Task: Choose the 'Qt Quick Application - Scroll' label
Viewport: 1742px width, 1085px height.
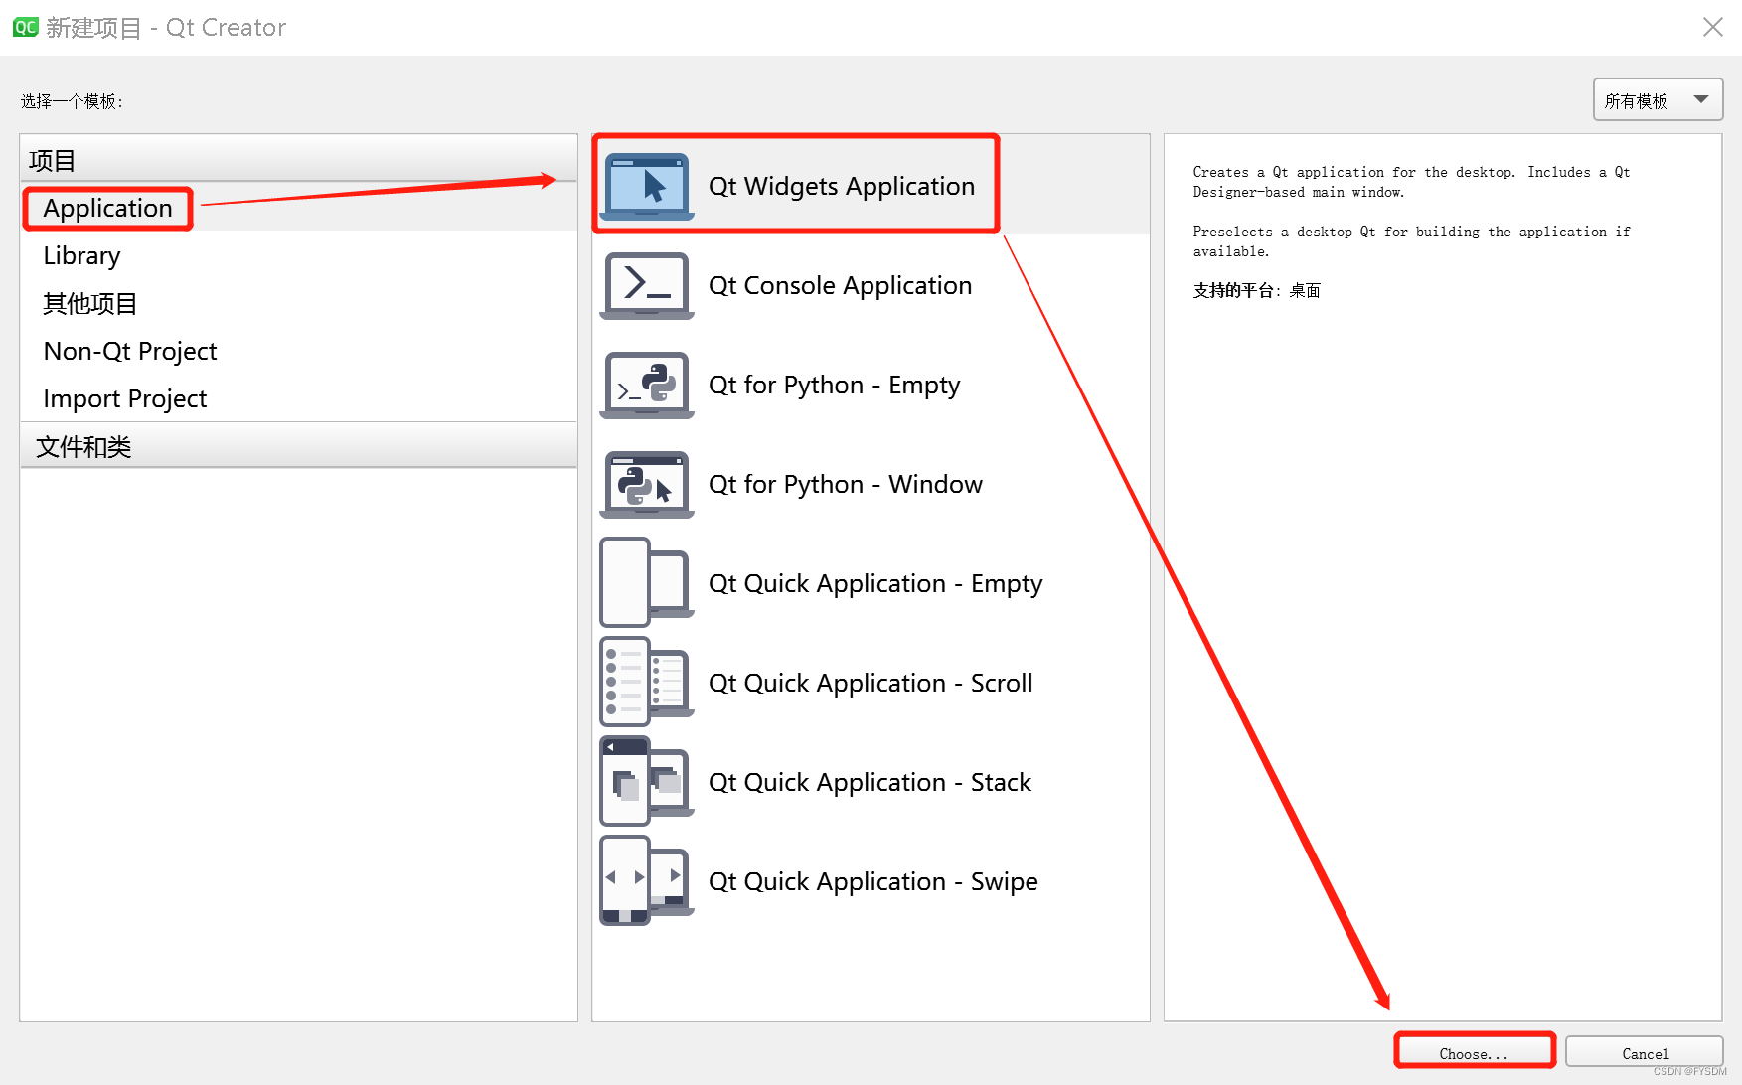Action: (x=871, y=683)
